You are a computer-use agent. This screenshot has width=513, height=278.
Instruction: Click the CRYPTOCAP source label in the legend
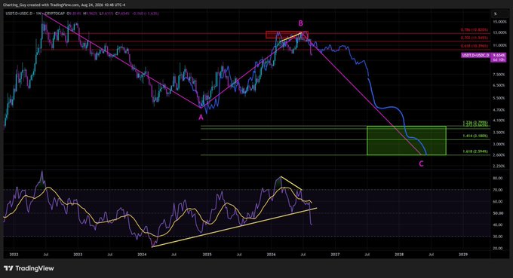click(54, 14)
